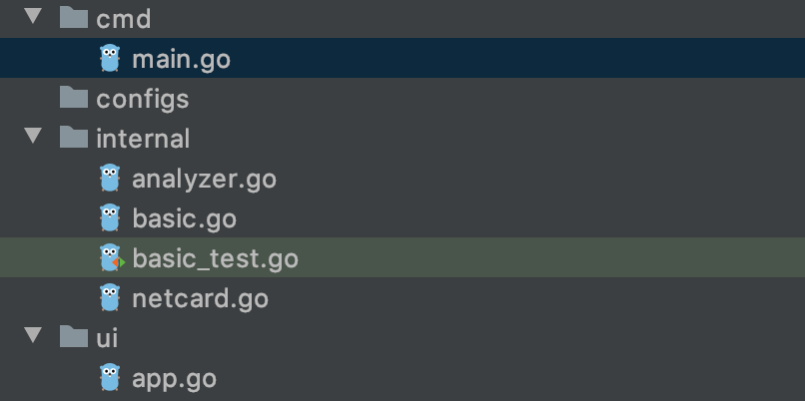Click the gopher icon next to analyzer.go
The width and height of the screenshot is (805, 401).
pyautogui.click(x=110, y=179)
